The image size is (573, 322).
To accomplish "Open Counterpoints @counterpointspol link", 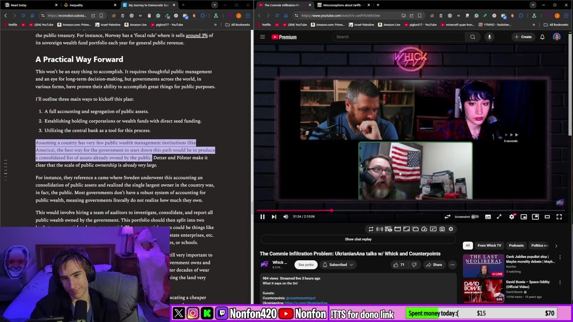I will pos(301,298).
